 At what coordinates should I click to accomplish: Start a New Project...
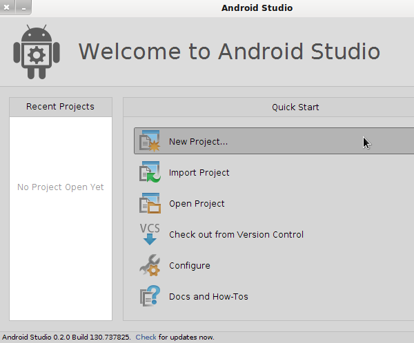(x=274, y=141)
